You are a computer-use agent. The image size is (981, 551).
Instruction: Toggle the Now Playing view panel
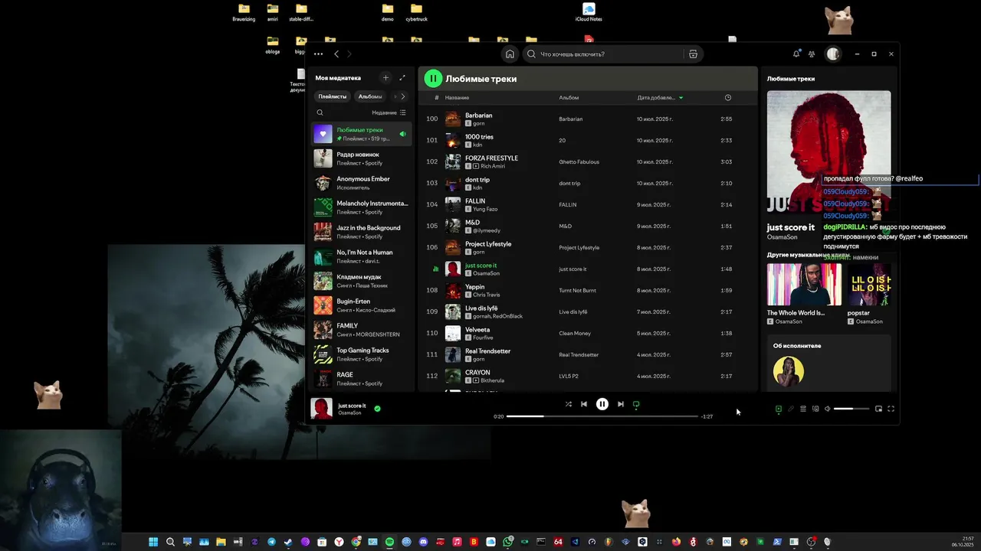[779, 409]
